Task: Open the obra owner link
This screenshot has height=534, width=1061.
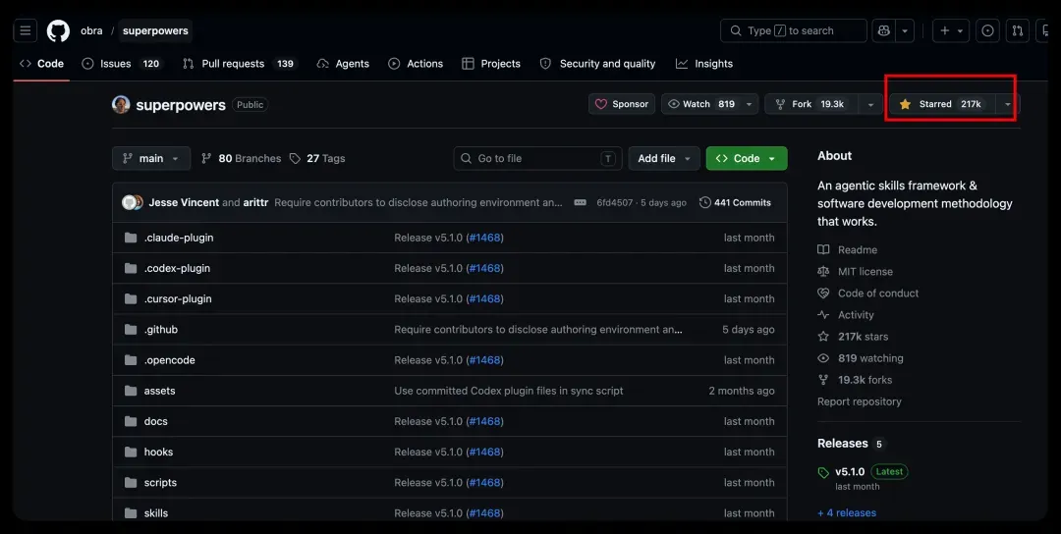Action: (91, 30)
